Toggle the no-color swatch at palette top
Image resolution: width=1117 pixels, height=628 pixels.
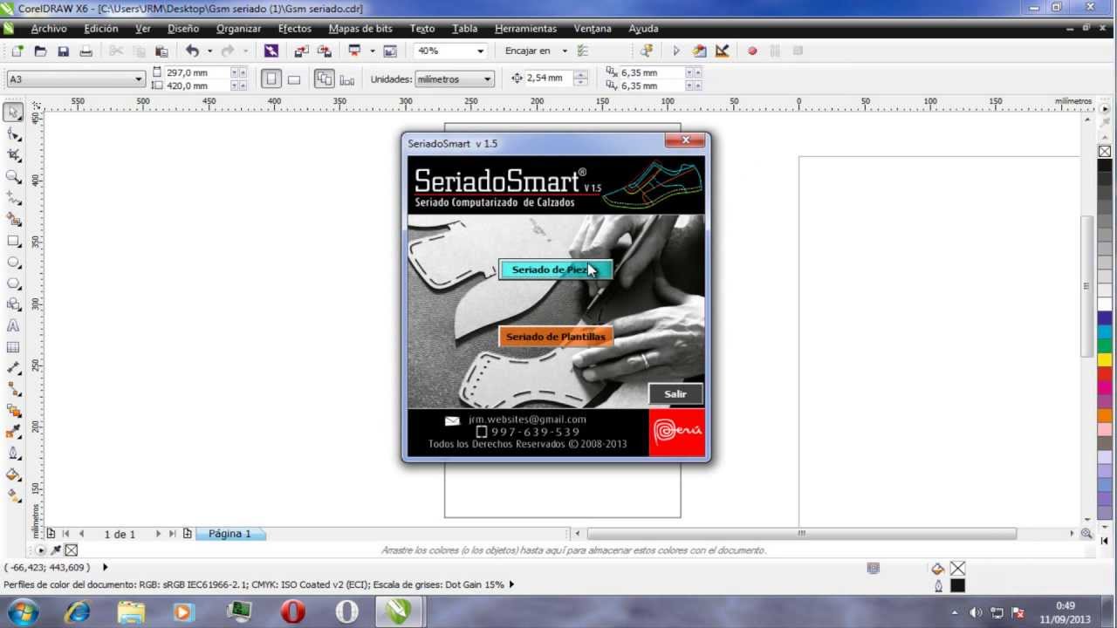[1105, 152]
